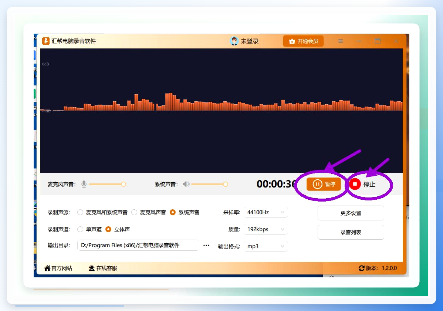
Task: Minimize the recorder window
Action: pos(359,41)
